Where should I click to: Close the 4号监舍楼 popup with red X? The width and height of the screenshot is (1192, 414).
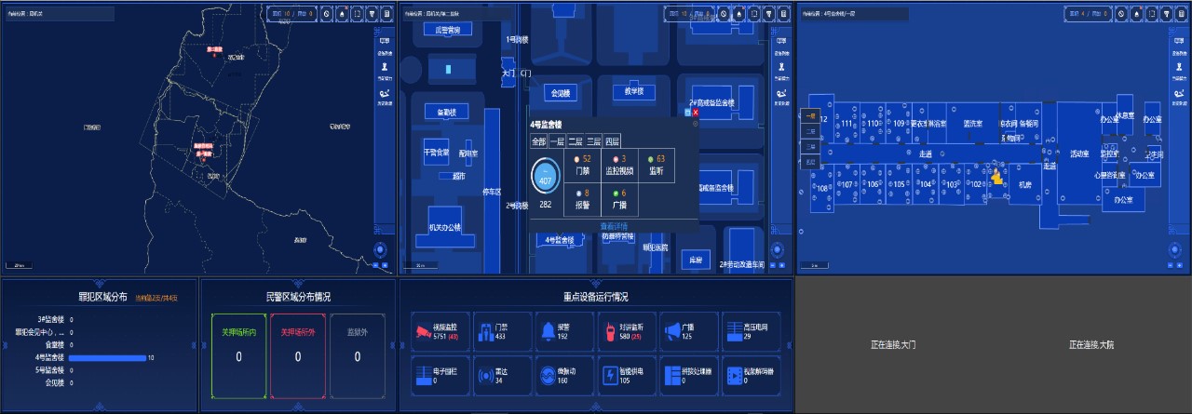695,112
